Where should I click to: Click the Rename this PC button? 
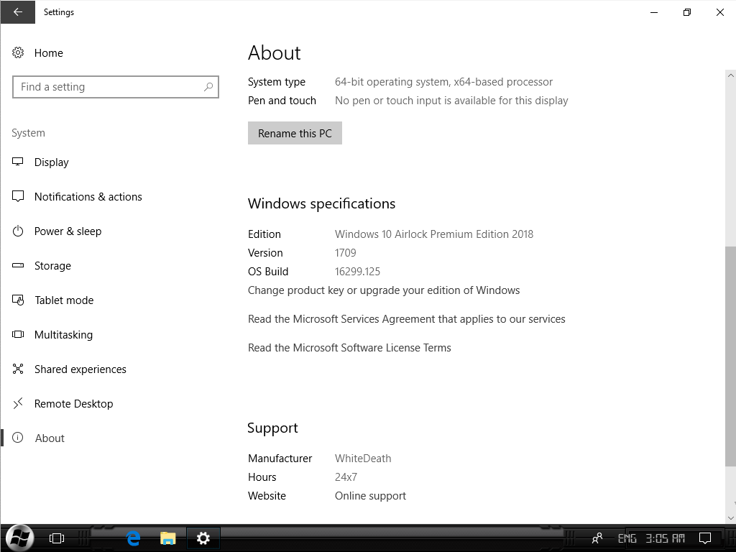[295, 133]
